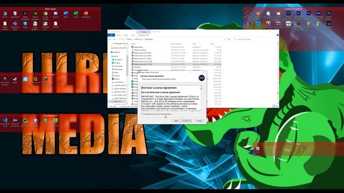Click Explorer address bar path
Screen dimensions: 344x193
[173, 39]
